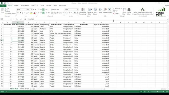Viewport: 169px width, 95px height.
Task: Expand the Merge & Center dropdown arrow
Action: pyautogui.click(x=63, y=13)
